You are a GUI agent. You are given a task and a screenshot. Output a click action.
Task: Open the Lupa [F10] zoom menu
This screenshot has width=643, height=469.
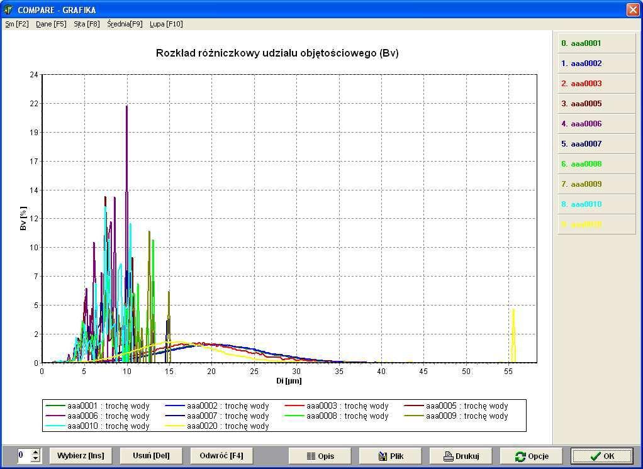(x=166, y=24)
